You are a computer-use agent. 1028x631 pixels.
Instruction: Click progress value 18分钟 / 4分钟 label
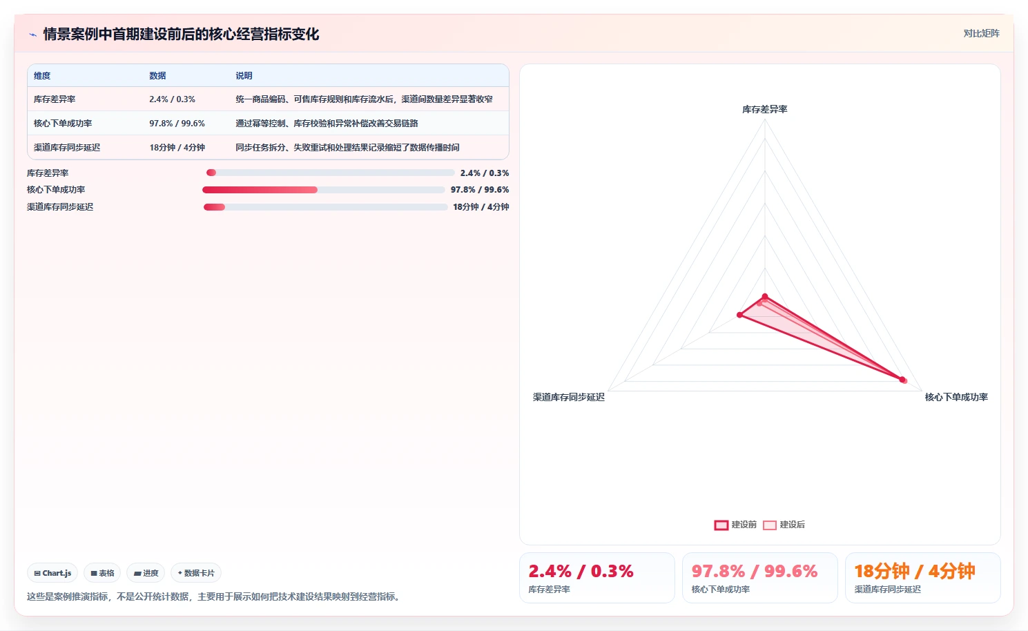[481, 207]
